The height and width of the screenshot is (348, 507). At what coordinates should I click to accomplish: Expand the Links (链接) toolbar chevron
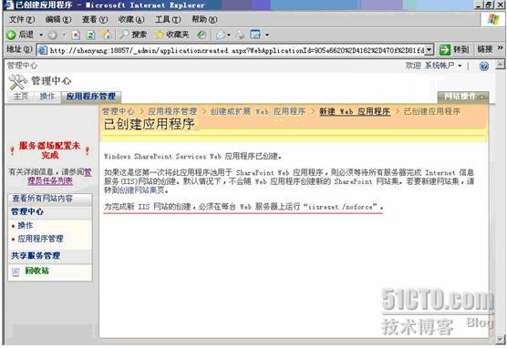[x=501, y=48]
